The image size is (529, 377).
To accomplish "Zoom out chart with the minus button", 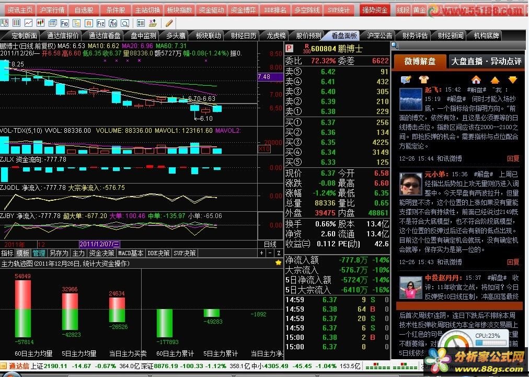I will pyautogui.click(x=270, y=253).
